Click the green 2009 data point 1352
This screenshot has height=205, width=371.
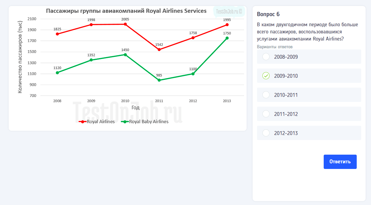click(91, 60)
